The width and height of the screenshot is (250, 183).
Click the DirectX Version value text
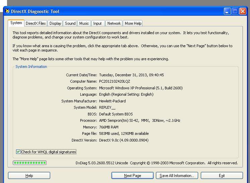(123, 140)
